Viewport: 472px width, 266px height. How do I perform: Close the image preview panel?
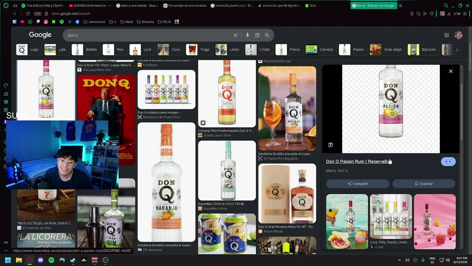pos(451,71)
